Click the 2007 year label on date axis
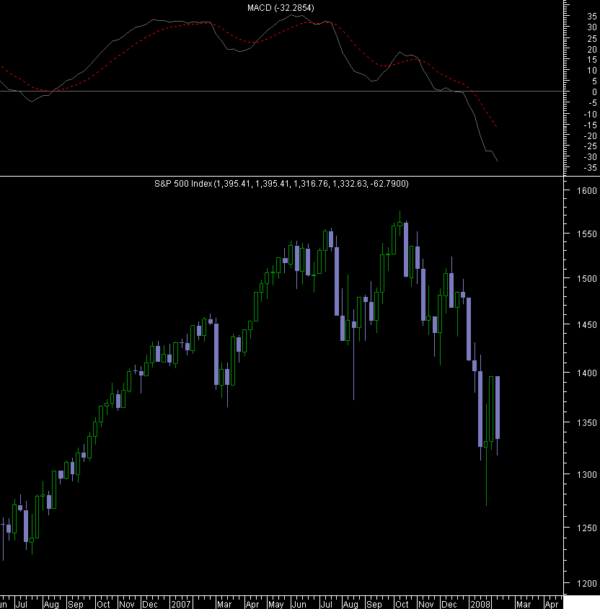The image size is (600, 609). [181, 605]
